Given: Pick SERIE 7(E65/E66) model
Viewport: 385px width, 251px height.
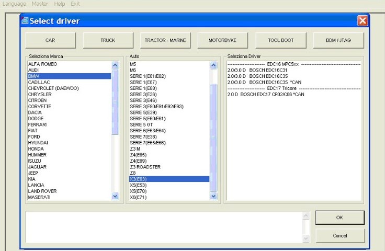Looking at the screenshot, I should (169, 143).
